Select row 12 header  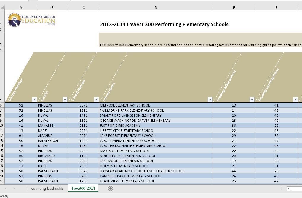pos(2,135)
